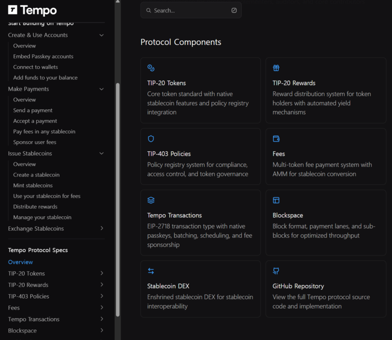Click the Fees wallet icon
This screenshot has height=340, width=392.
tap(276, 139)
